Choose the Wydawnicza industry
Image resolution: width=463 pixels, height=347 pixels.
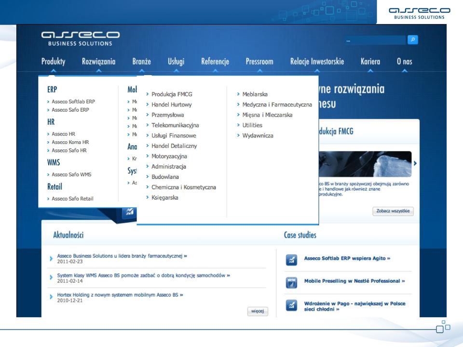point(258,135)
